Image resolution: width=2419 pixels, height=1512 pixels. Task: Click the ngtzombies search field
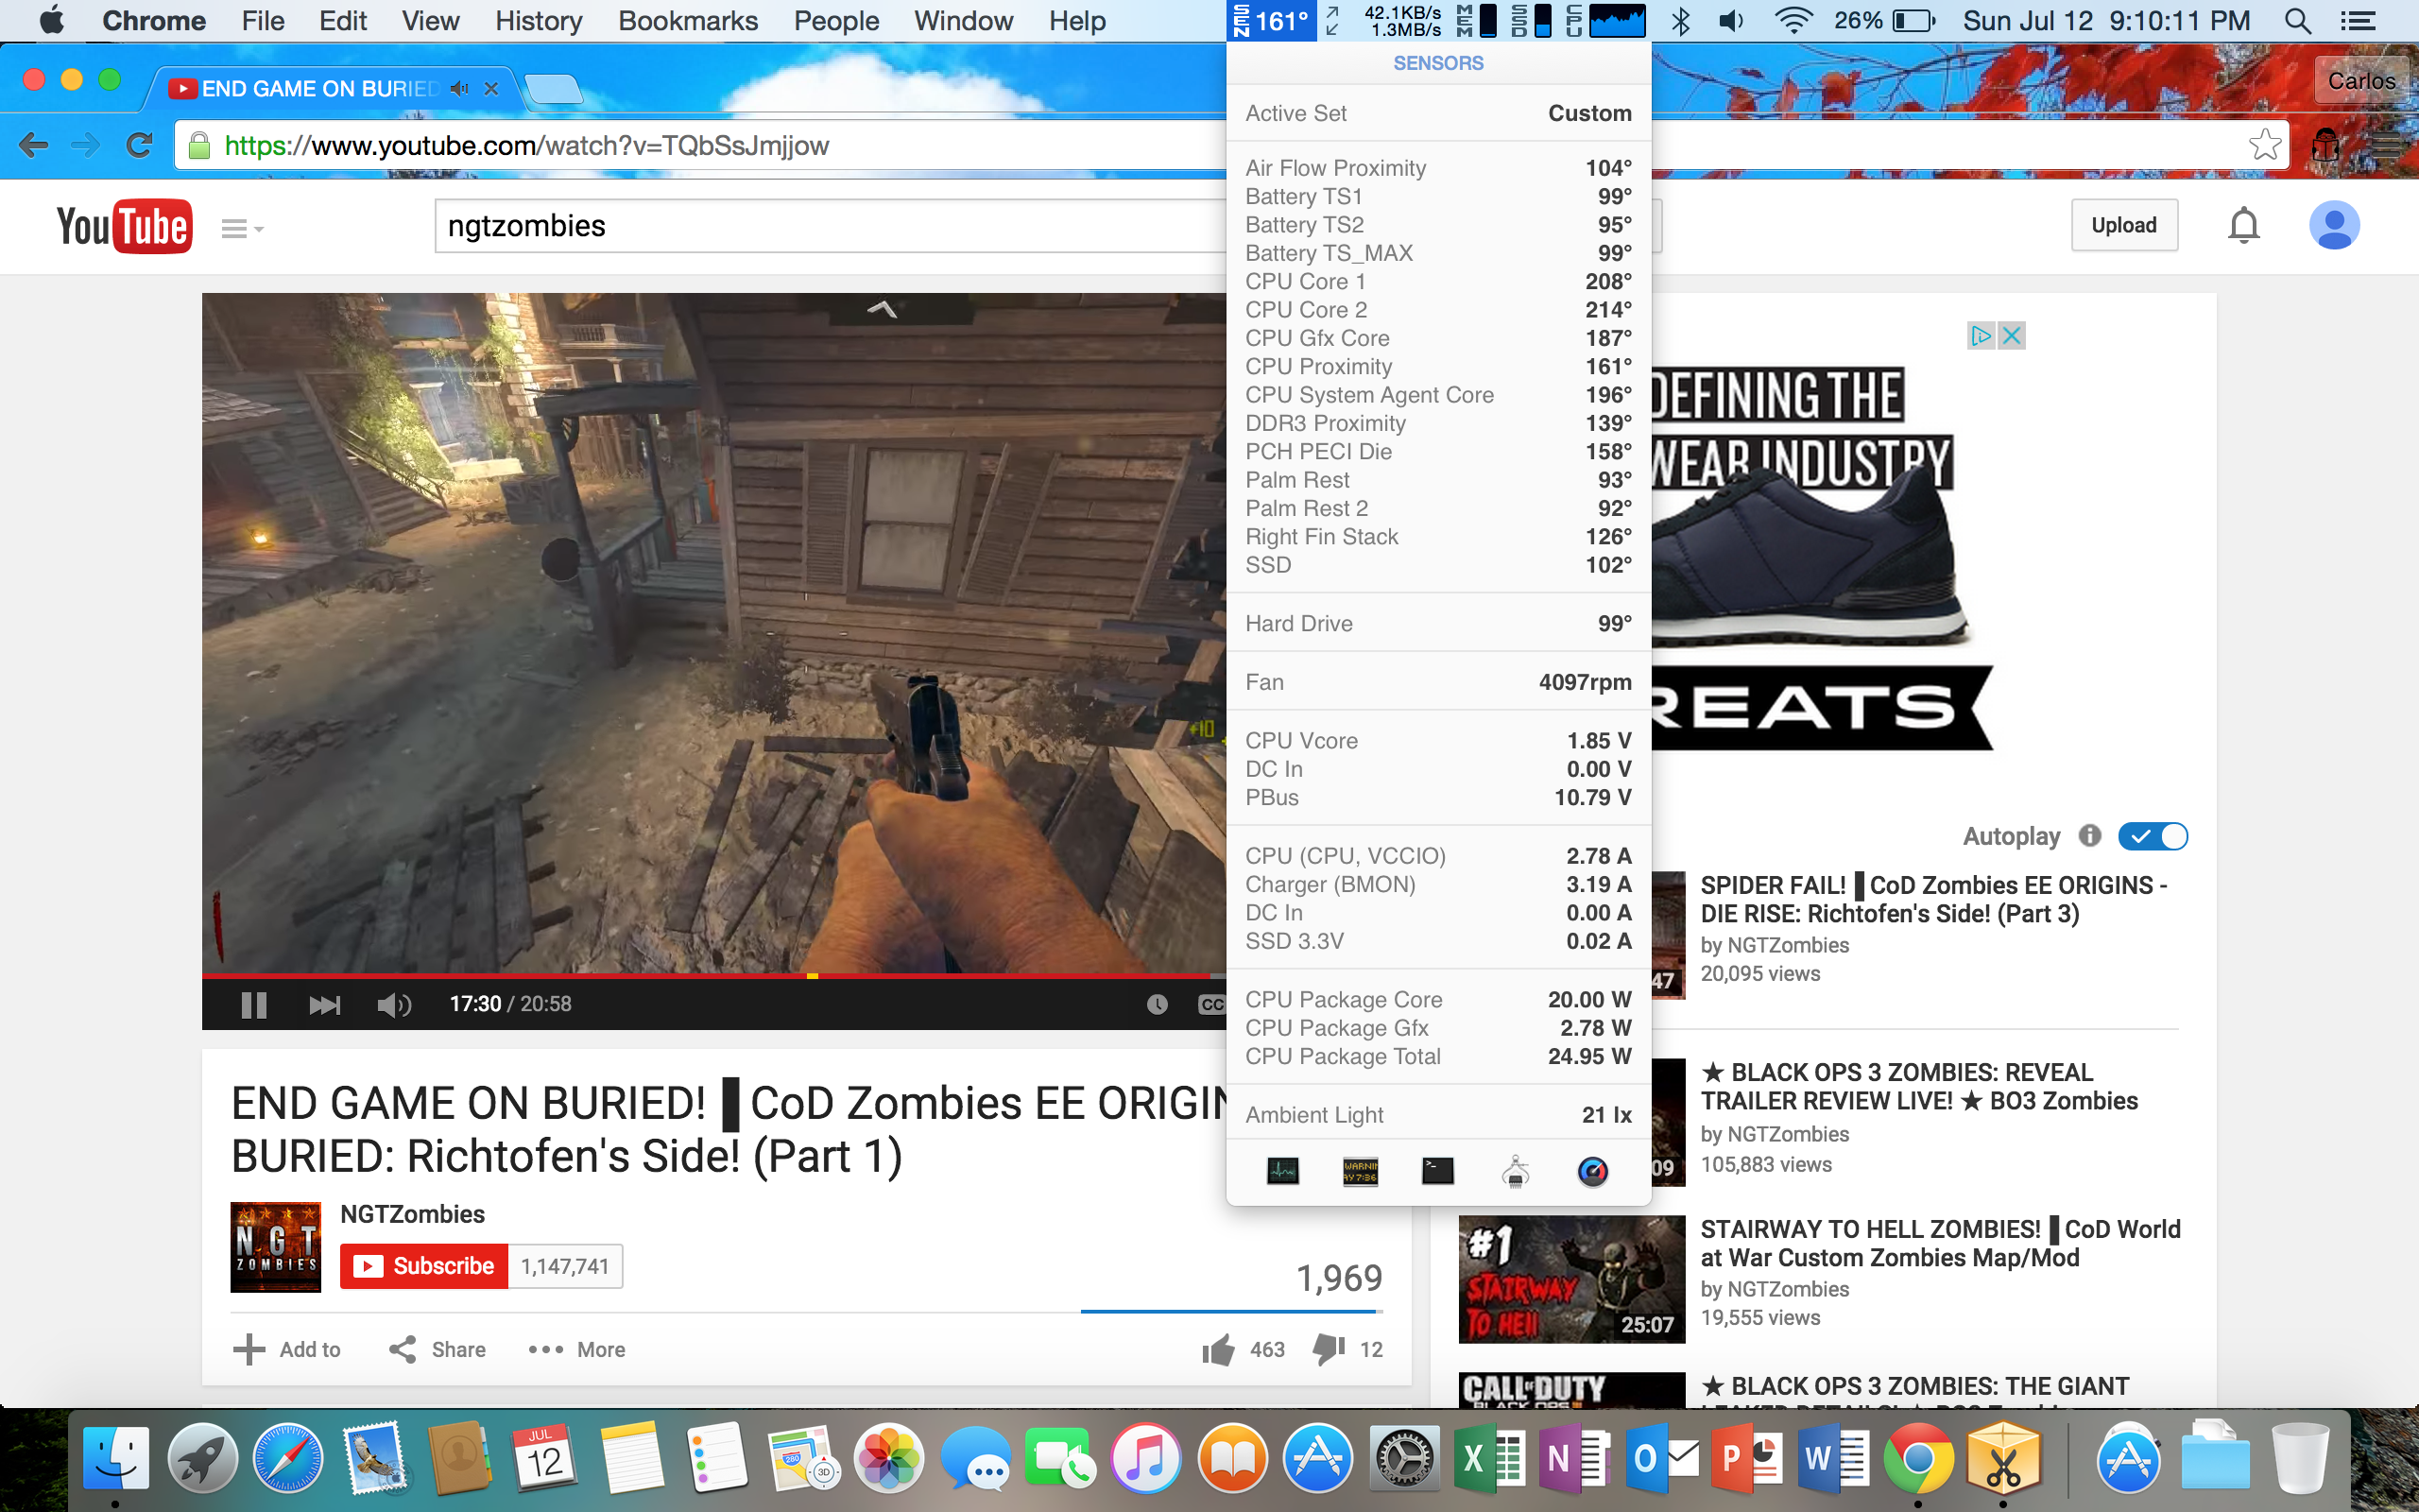(830, 226)
